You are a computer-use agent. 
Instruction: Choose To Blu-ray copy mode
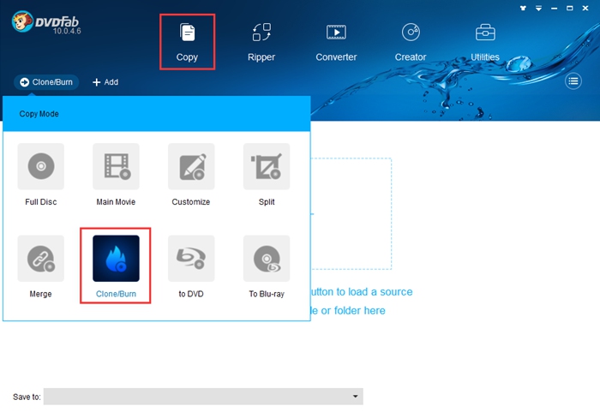267,267
